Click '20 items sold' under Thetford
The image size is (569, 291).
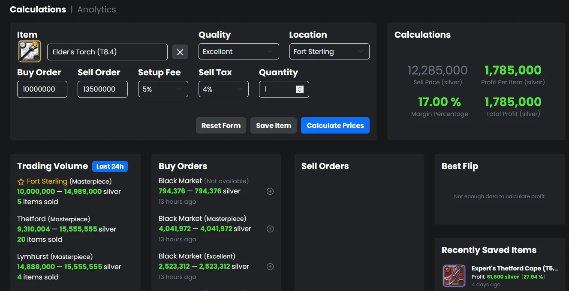coord(39,239)
